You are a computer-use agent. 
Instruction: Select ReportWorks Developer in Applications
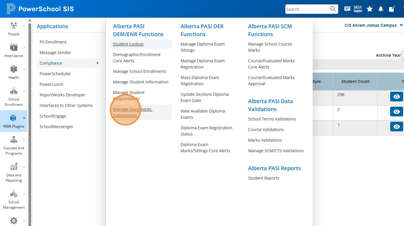[x=63, y=95]
